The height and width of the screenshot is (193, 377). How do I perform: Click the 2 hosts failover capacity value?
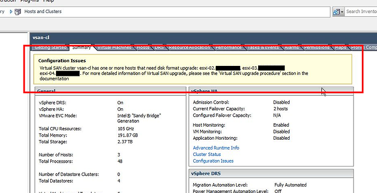[280, 109]
